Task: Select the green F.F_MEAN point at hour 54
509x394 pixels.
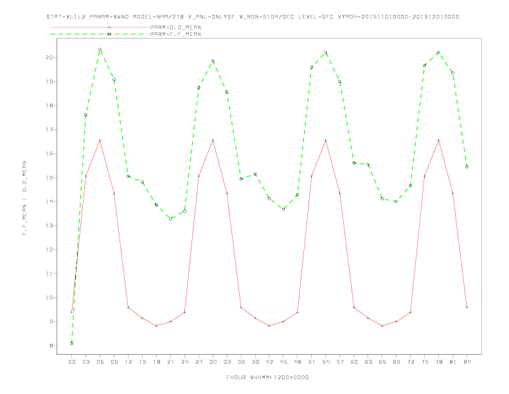Action: [326, 52]
